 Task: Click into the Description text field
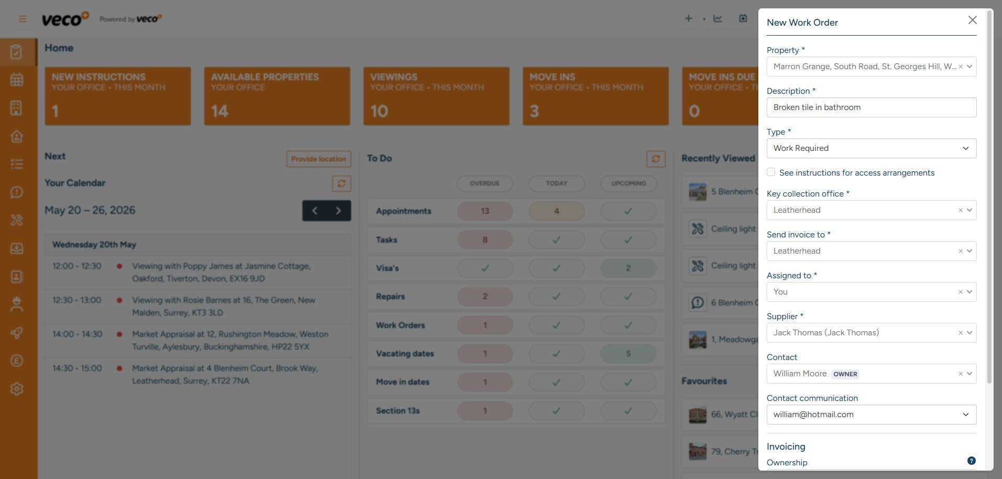click(x=872, y=107)
